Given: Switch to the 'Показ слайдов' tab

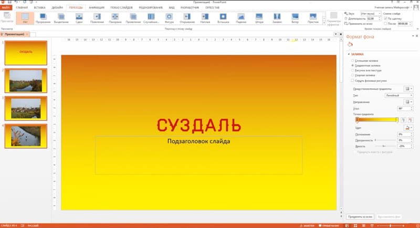Looking at the screenshot, I should tap(121, 7).
